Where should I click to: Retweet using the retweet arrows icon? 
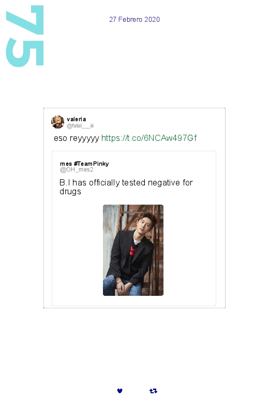(x=153, y=391)
